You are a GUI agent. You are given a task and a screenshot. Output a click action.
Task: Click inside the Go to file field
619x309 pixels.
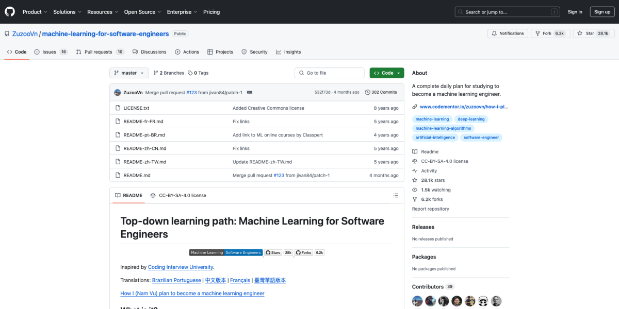329,73
